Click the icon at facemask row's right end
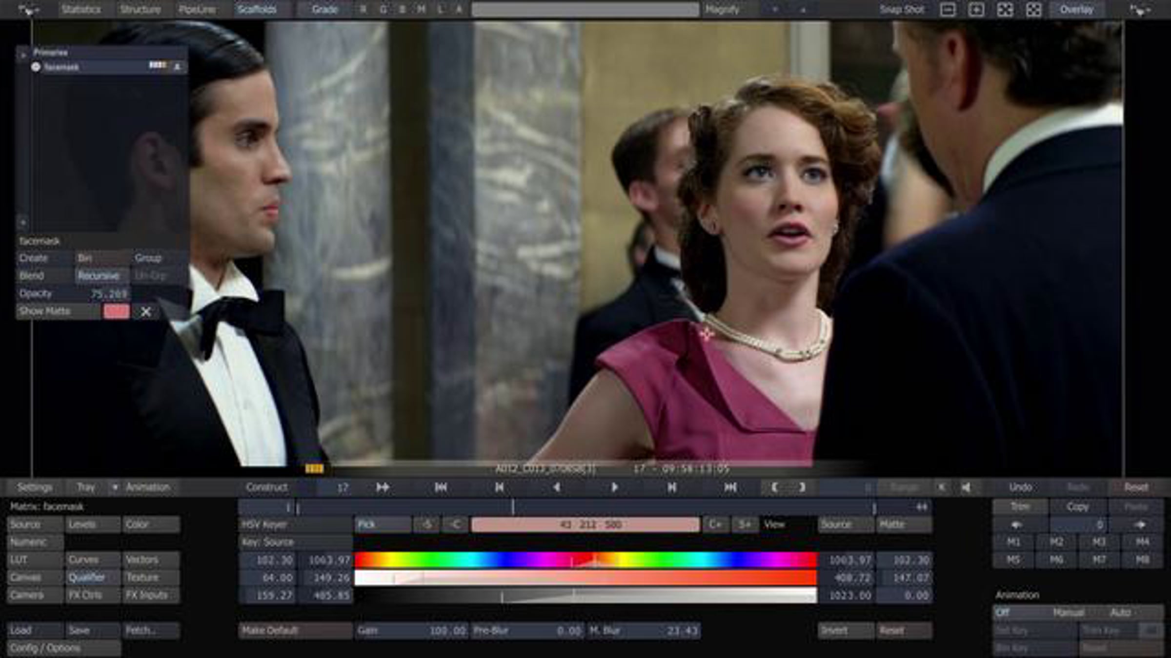The width and height of the screenshot is (1171, 658). pyautogui.click(x=178, y=66)
